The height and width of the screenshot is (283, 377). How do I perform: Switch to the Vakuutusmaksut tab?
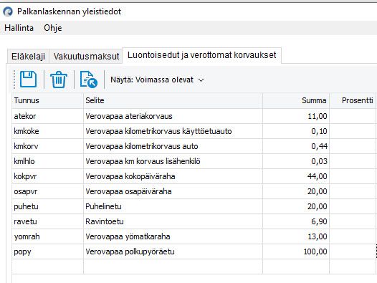point(86,57)
